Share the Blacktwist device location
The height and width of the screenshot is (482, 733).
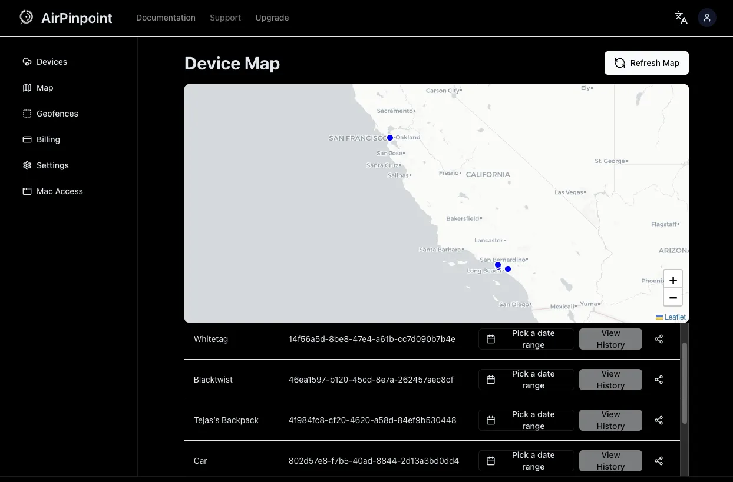659,380
